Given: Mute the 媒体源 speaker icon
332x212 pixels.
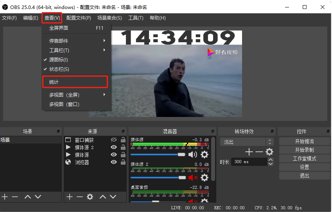Looking at the screenshot, I should coord(192,155).
